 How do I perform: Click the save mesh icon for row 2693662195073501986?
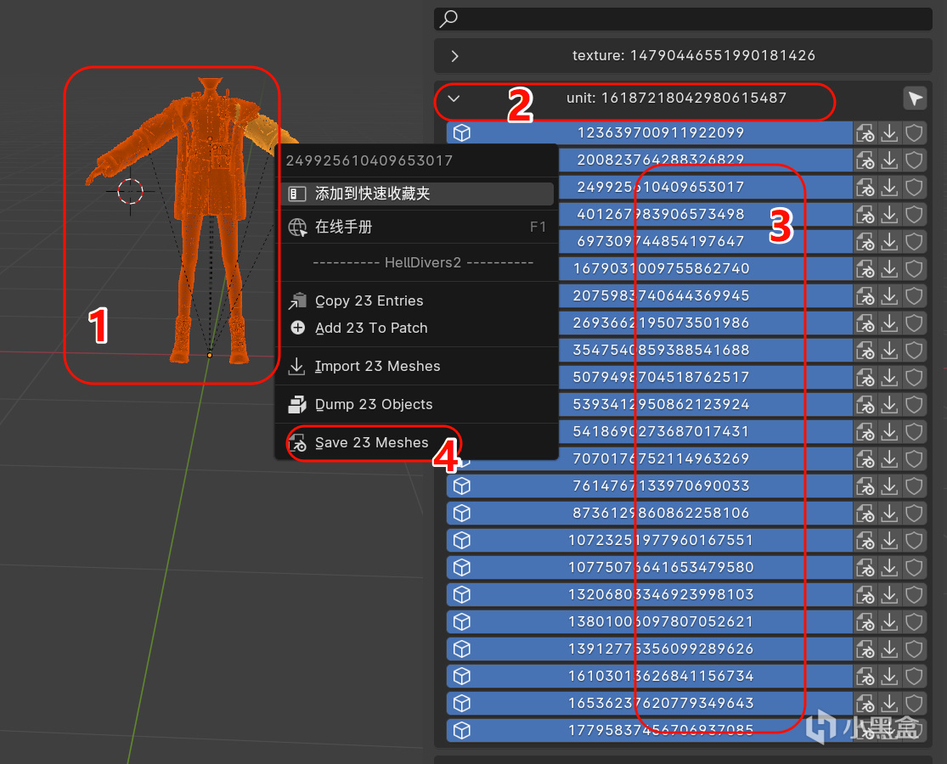click(865, 323)
